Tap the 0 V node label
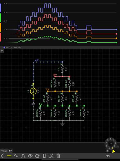Image resolution: width=120 pixels, height=161 pixels. [33, 104]
